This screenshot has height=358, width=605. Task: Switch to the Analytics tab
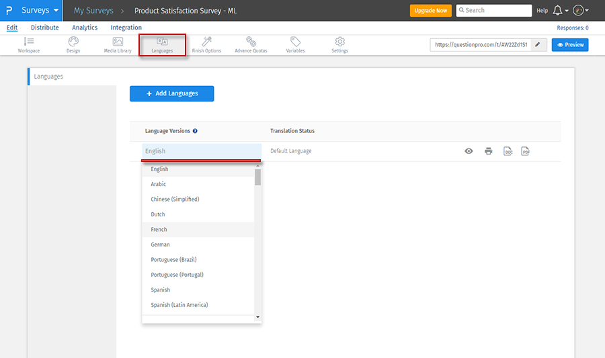coord(85,28)
